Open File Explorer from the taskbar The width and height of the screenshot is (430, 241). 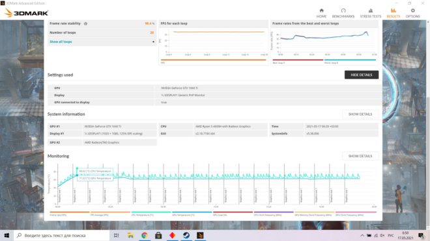[130, 235]
